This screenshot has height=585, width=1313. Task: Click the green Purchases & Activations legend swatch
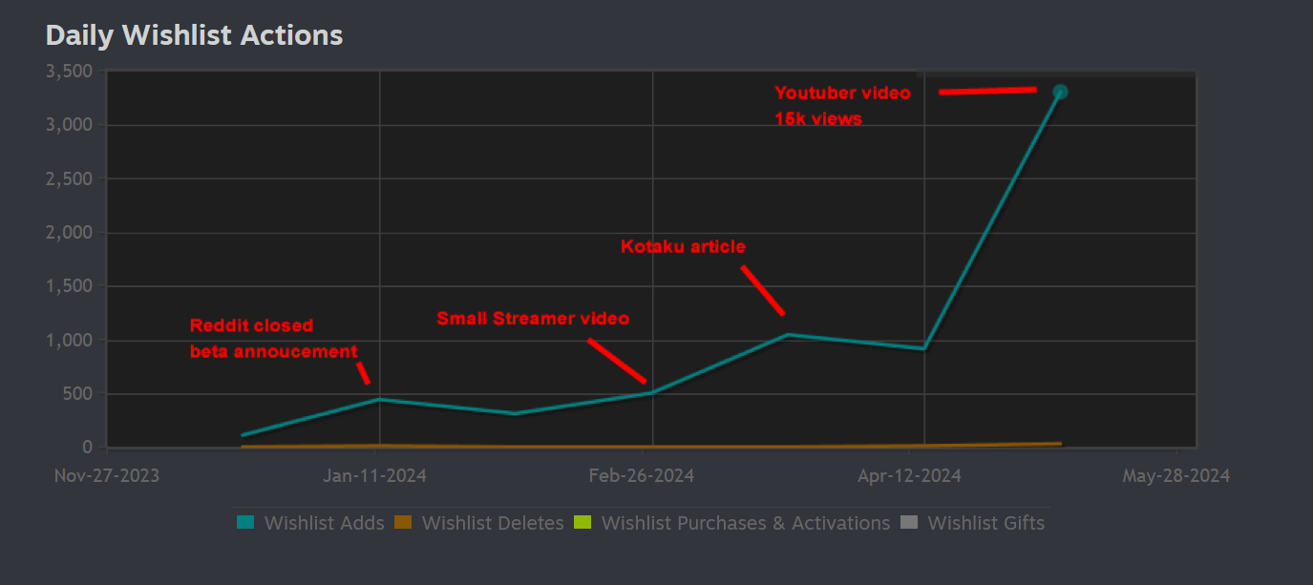[582, 523]
